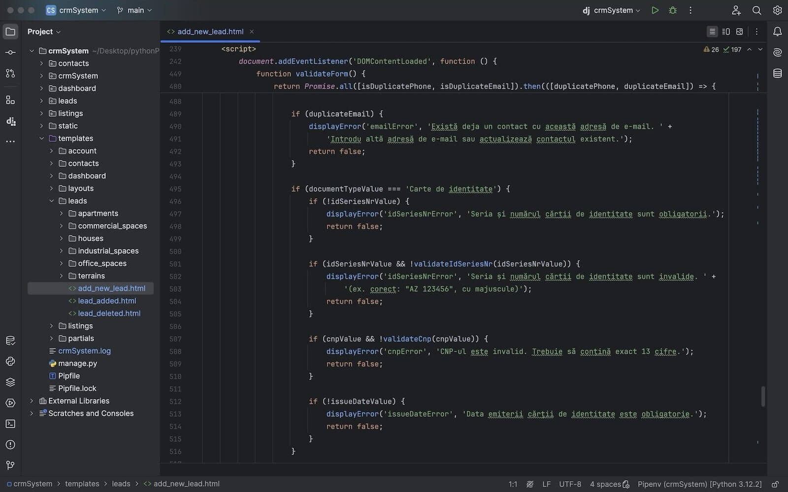This screenshot has width=788, height=492.
Task: Switch to editor and preview split mode
Action: (x=726, y=31)
